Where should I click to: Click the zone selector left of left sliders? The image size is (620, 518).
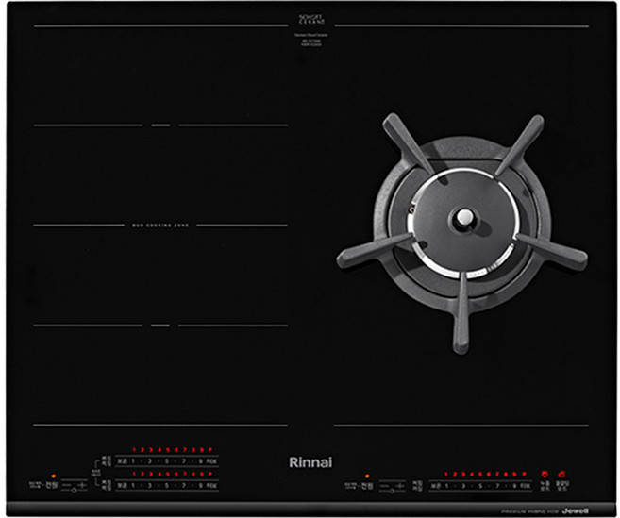pyautogui.click(x=93, y=473)
